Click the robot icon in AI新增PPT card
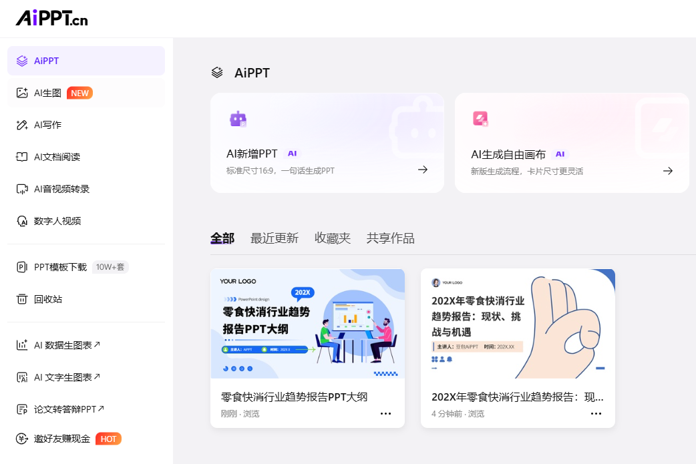 [238, 119]
